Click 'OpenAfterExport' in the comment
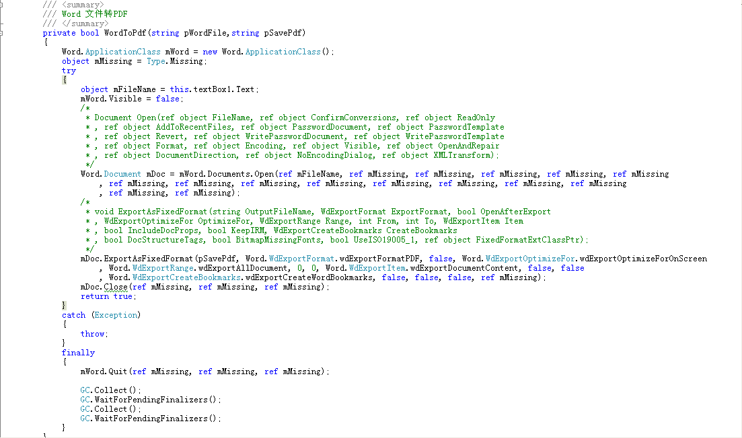 point(515,212)
